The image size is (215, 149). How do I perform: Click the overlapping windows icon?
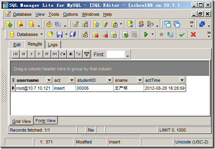(177, 24)
